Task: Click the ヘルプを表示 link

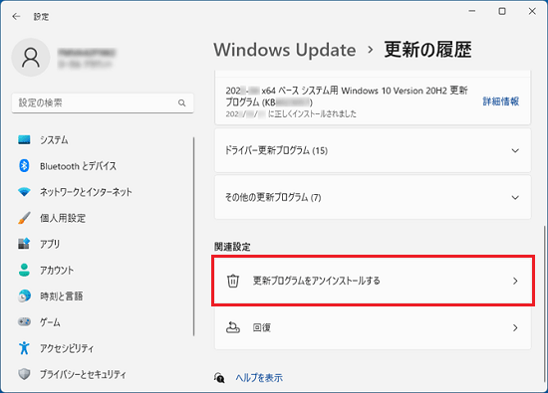Action: click(x=259, y=378)
